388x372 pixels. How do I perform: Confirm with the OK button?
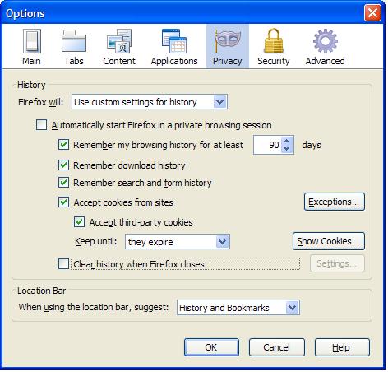pos(211,347)
